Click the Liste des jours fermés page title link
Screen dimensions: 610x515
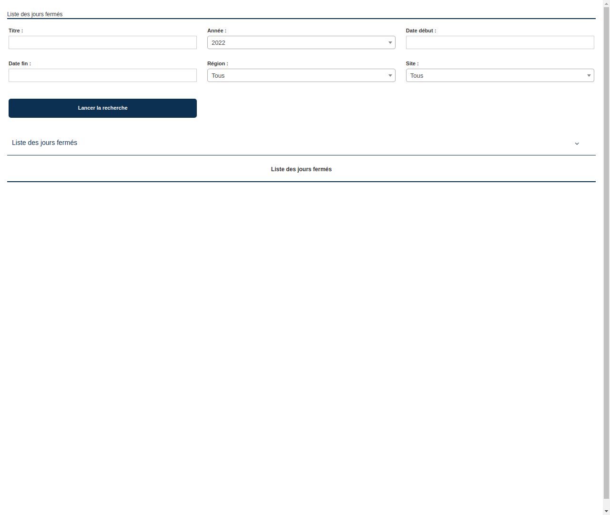(x=35, y=14)
